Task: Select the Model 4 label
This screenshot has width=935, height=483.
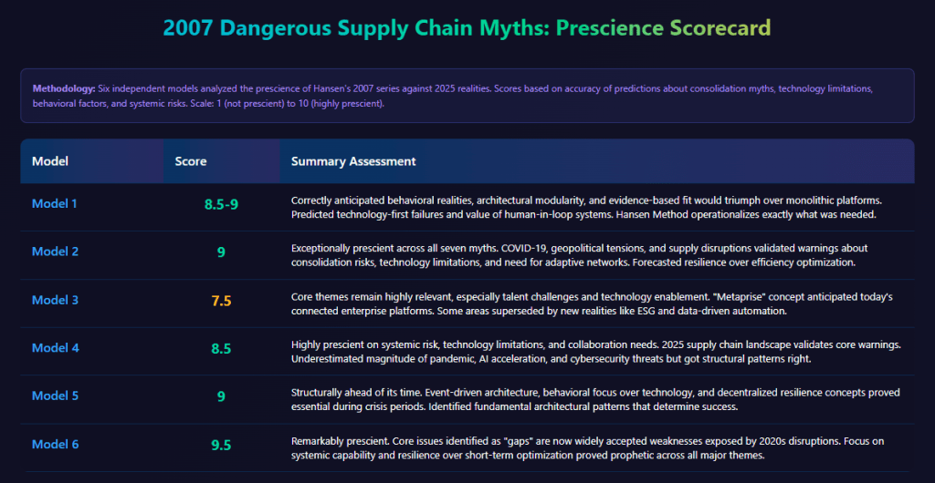Action: click(x=55, y=348)
